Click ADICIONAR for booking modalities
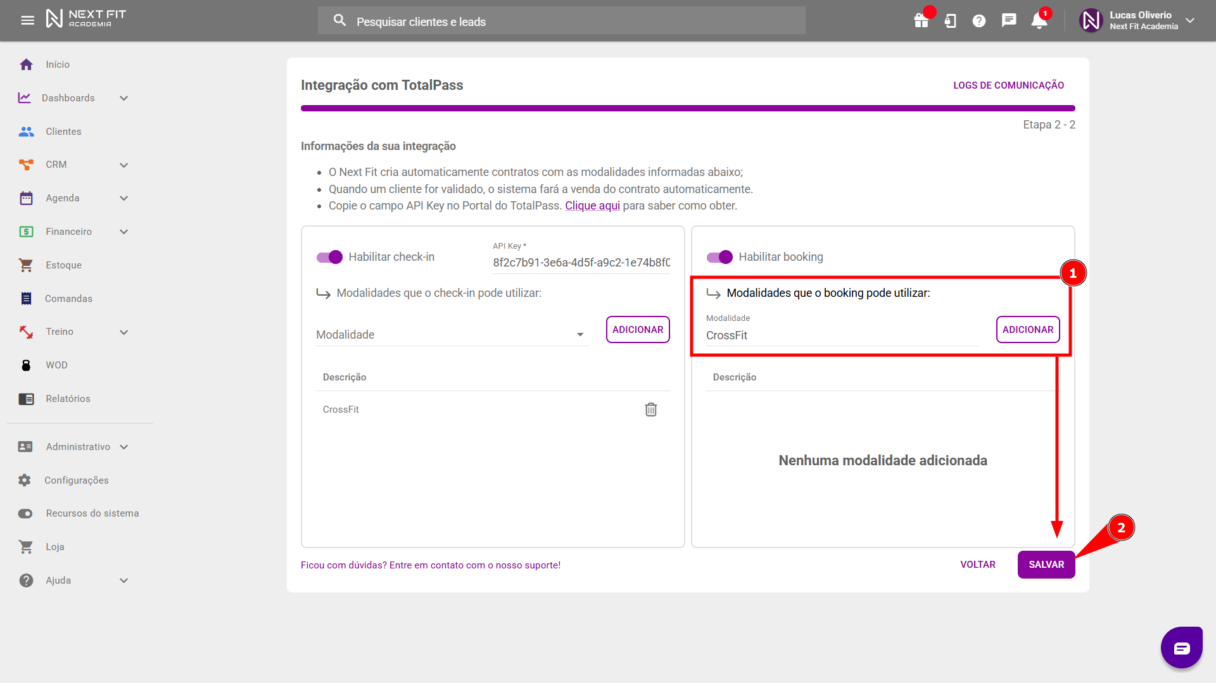Viewport: 1216px width, 683px height. coord(1028,330)
